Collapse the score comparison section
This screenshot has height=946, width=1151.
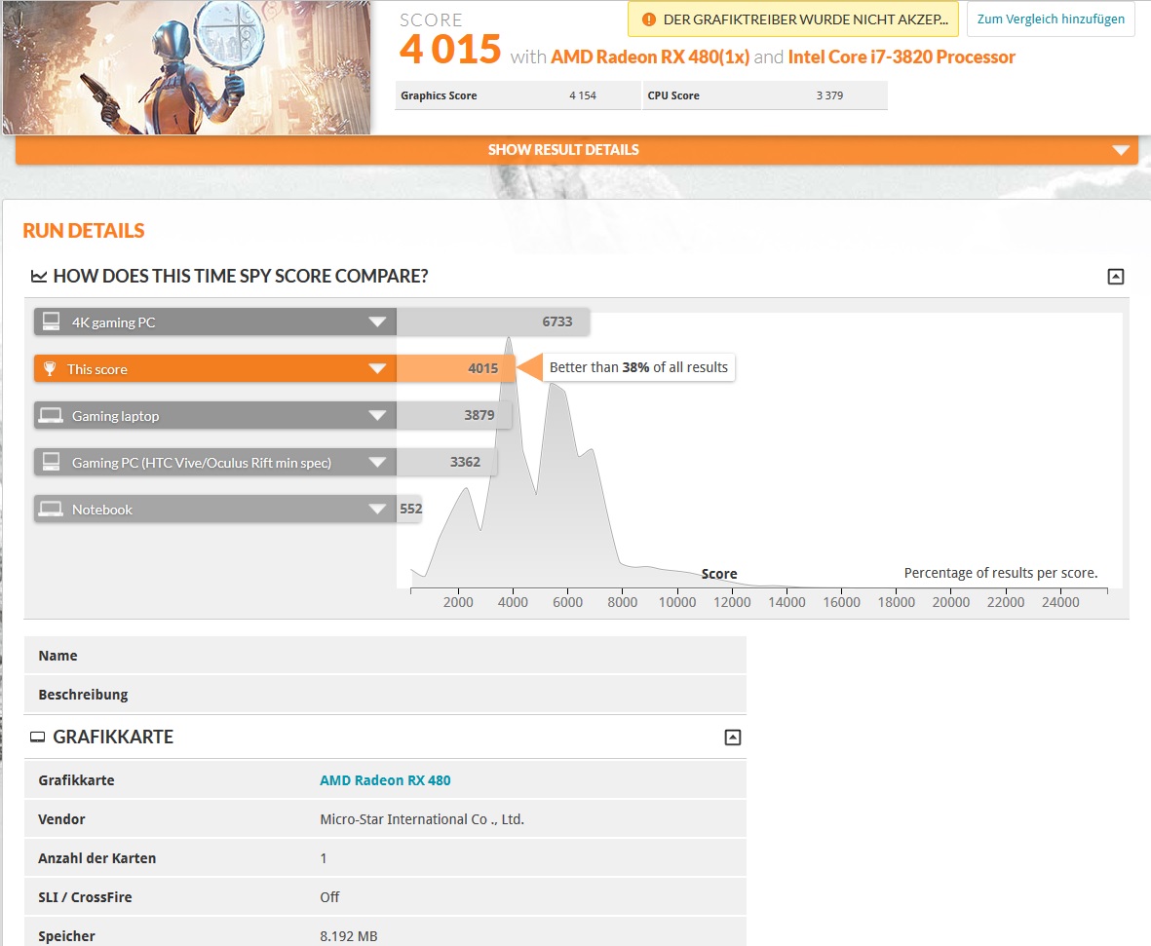[x=1115, y=277]
